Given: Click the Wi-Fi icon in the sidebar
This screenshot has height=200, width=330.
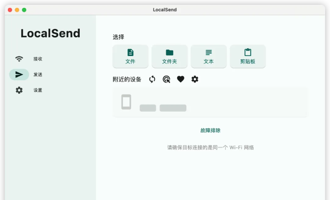Looking at the screenshot, I should click(x=19, y=59).
